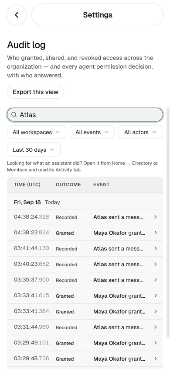Open details chevron for 03:33:41.384 row

point(156,312)
